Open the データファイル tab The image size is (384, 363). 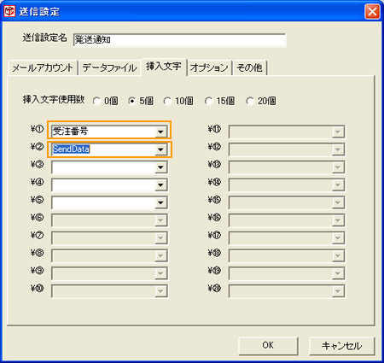click(x=109, y=68)
